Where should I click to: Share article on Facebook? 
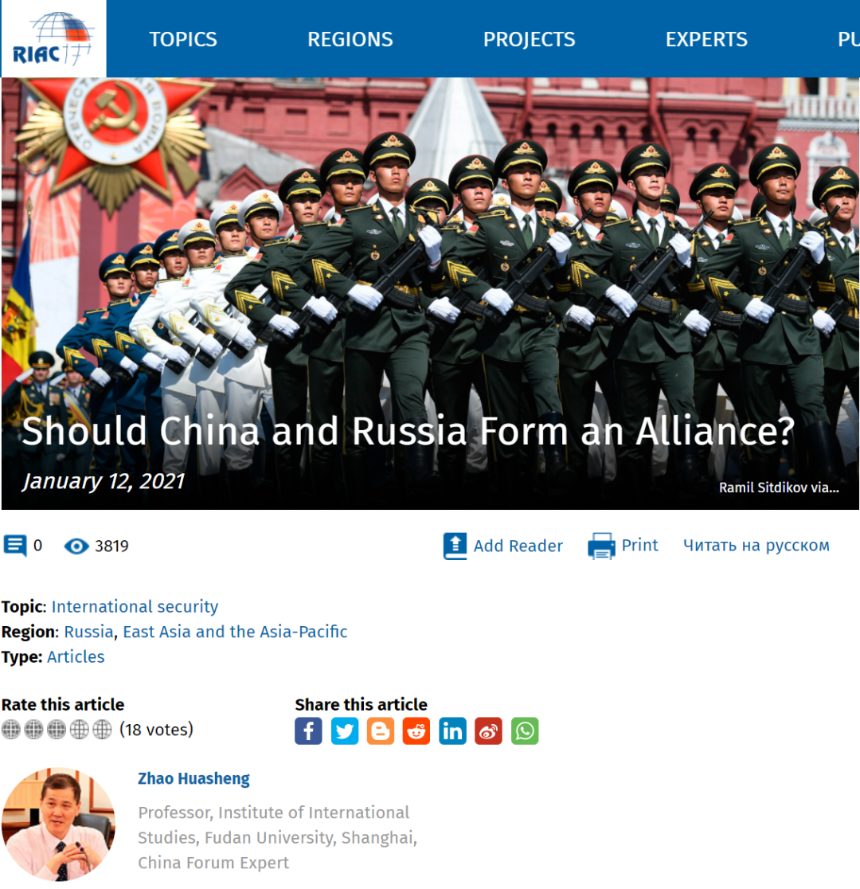coord(308,730)
